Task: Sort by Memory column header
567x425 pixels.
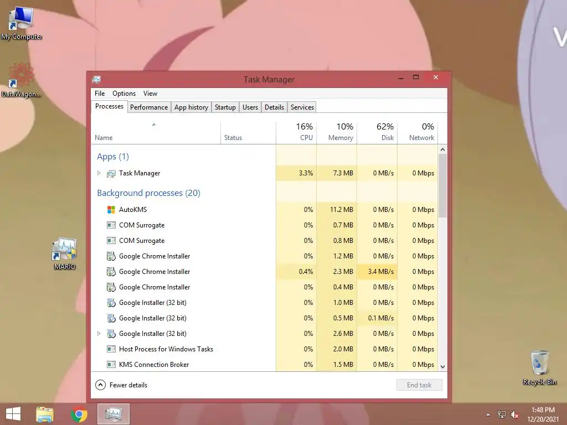Action: [337, 133]
